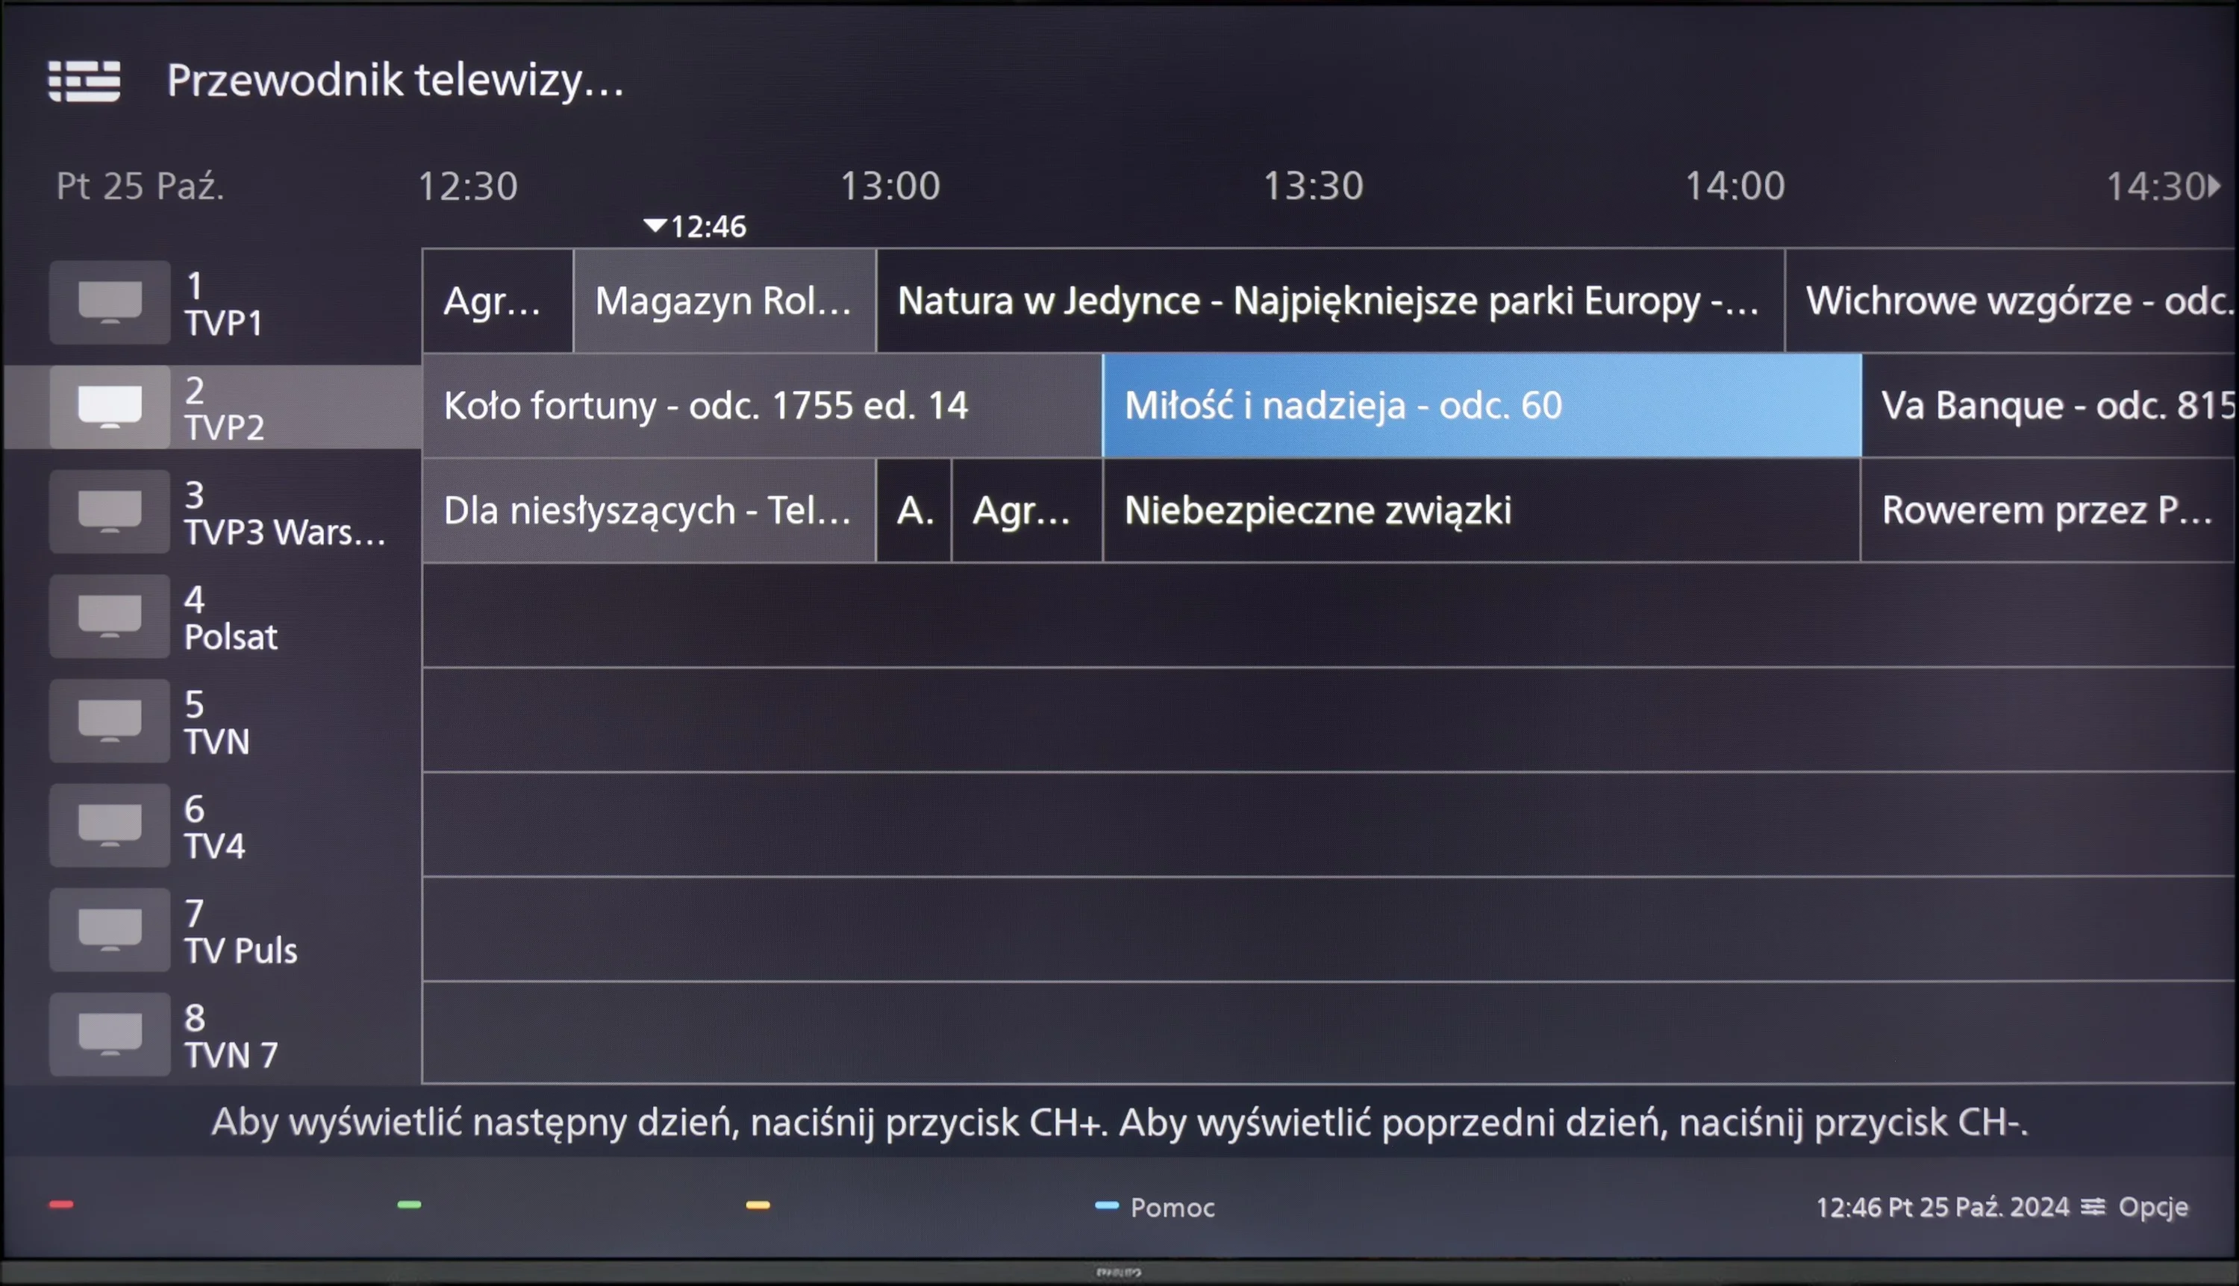Click the Opcje settings icon

[x=2092, y=1206]
